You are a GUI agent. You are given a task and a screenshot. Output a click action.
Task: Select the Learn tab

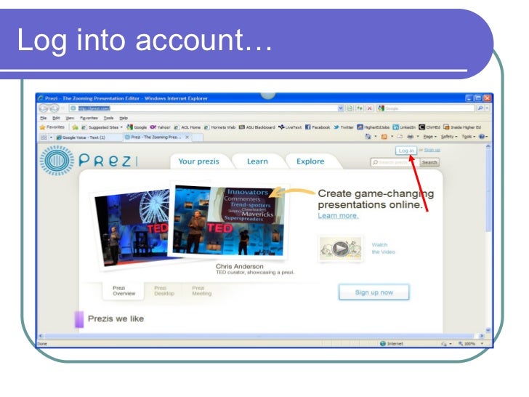[x=257, y=161]
